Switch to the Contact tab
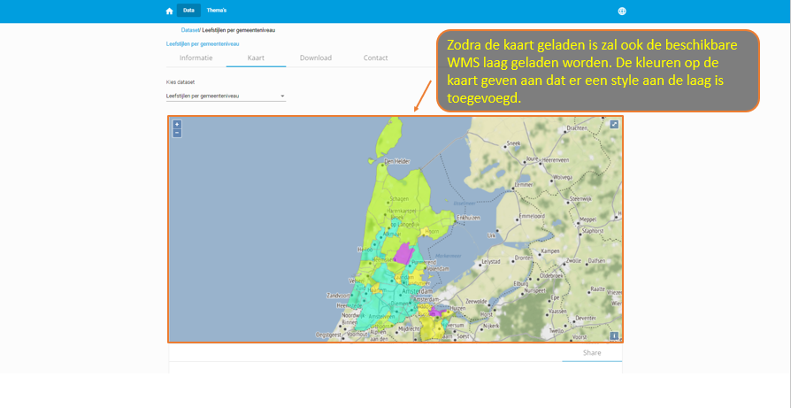Image resolution: width=791 pixels, height=408 pixels. (376, 58)
